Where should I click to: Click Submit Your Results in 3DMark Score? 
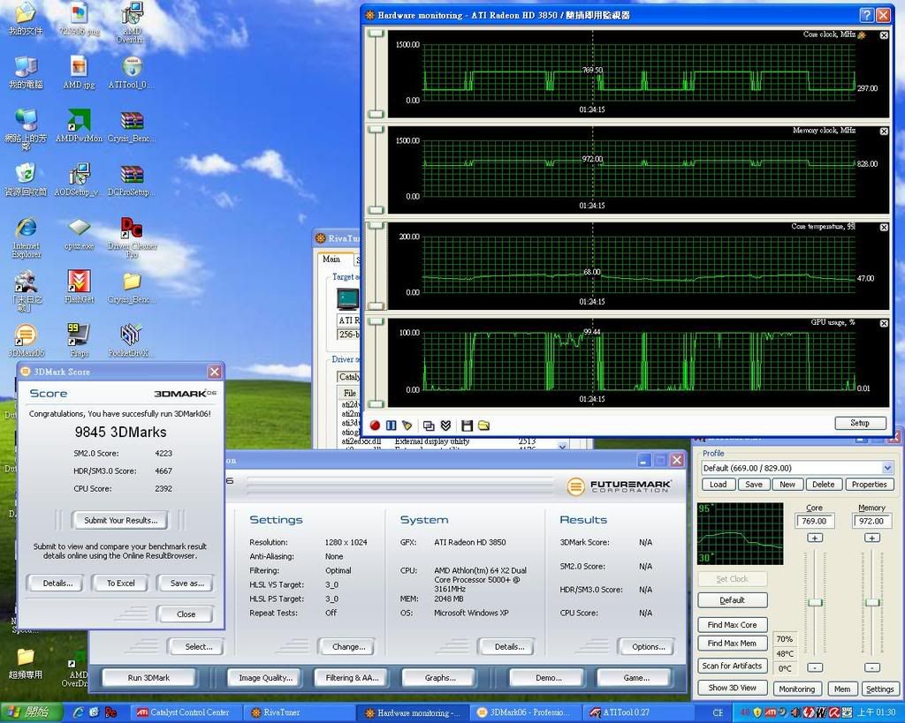(x=120, y=520)
